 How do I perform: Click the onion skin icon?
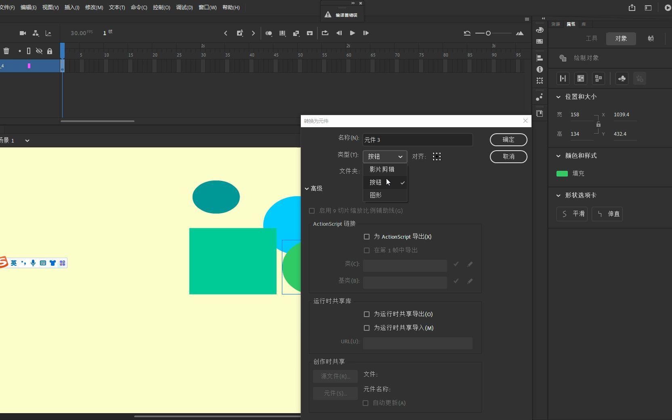tap(269, 33)
